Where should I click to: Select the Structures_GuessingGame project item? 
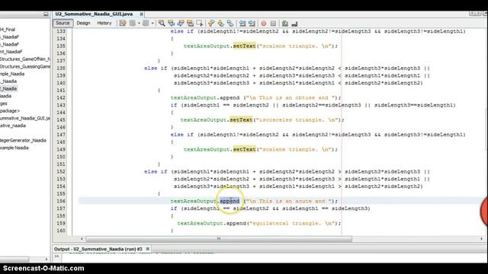coord(25,66)
